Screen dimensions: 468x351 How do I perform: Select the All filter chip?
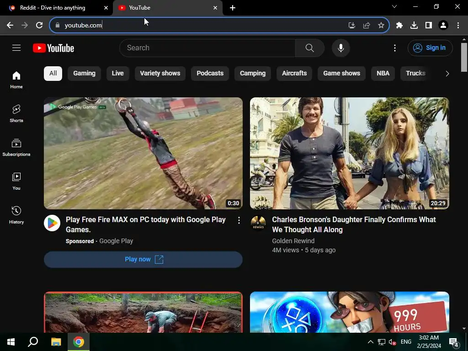pyautogui.click(x=53, y=74)
